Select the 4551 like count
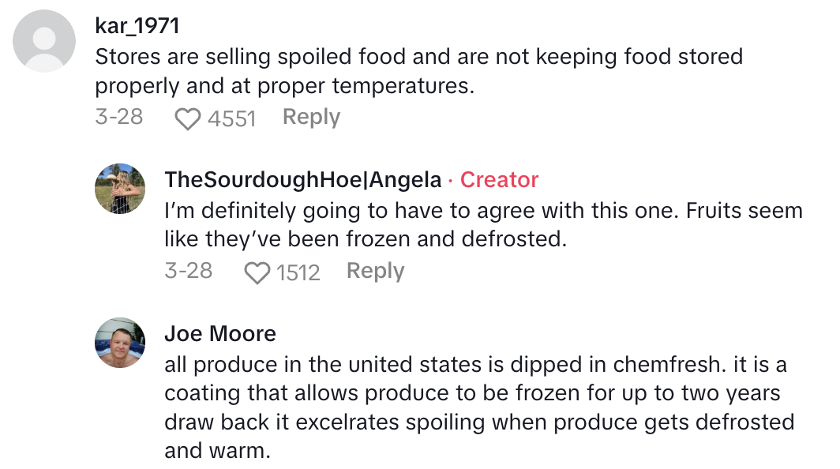This screenshot has width=840, height=469. 229,117
